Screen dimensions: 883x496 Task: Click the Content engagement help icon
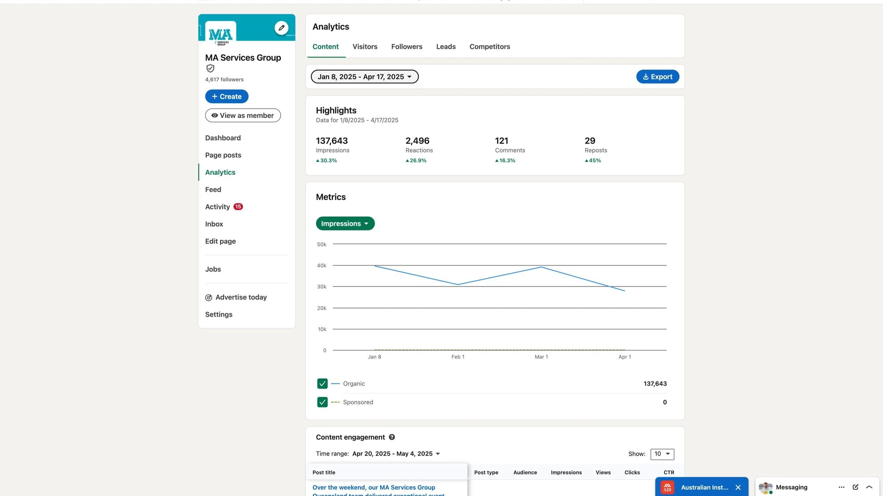(392, 437)
